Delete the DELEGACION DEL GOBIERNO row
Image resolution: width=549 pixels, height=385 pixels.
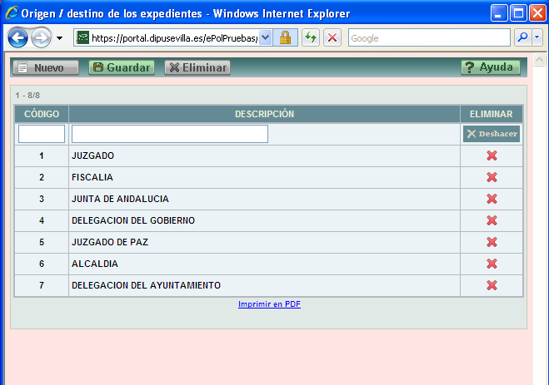492,220
